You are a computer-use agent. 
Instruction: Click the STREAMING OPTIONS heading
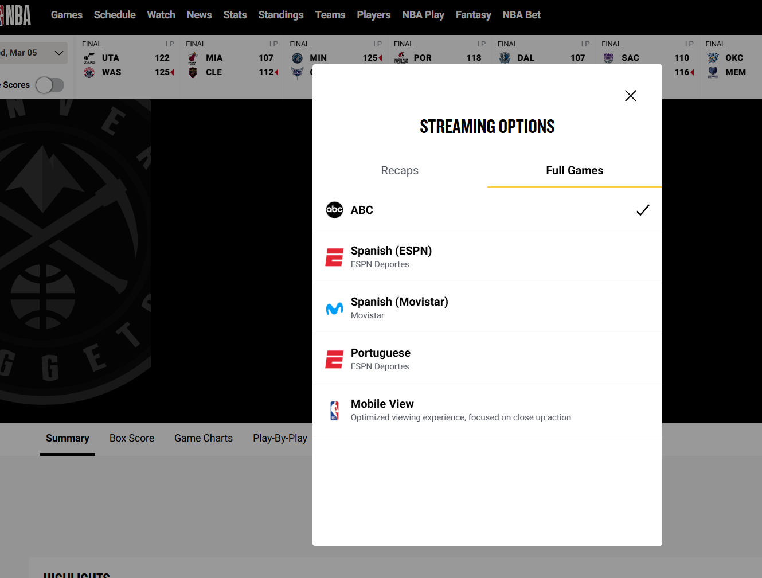click(x=487, y=126)
